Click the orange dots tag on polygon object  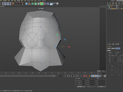click(120, 9)
